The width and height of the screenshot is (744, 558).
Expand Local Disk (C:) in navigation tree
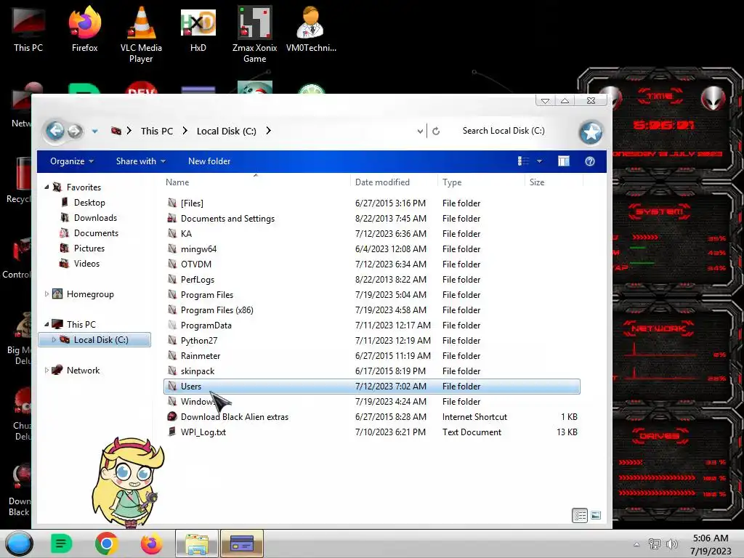point(54,340)
